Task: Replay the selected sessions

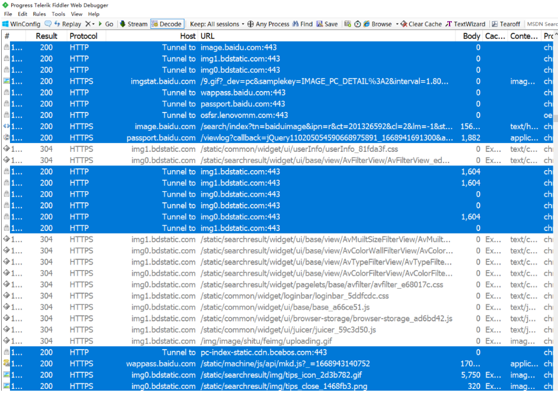Action: coord(67,24)
